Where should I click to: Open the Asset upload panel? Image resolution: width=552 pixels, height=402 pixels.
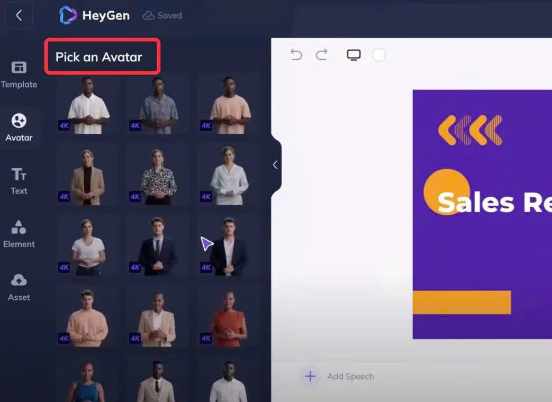click(x=19, y=287)
